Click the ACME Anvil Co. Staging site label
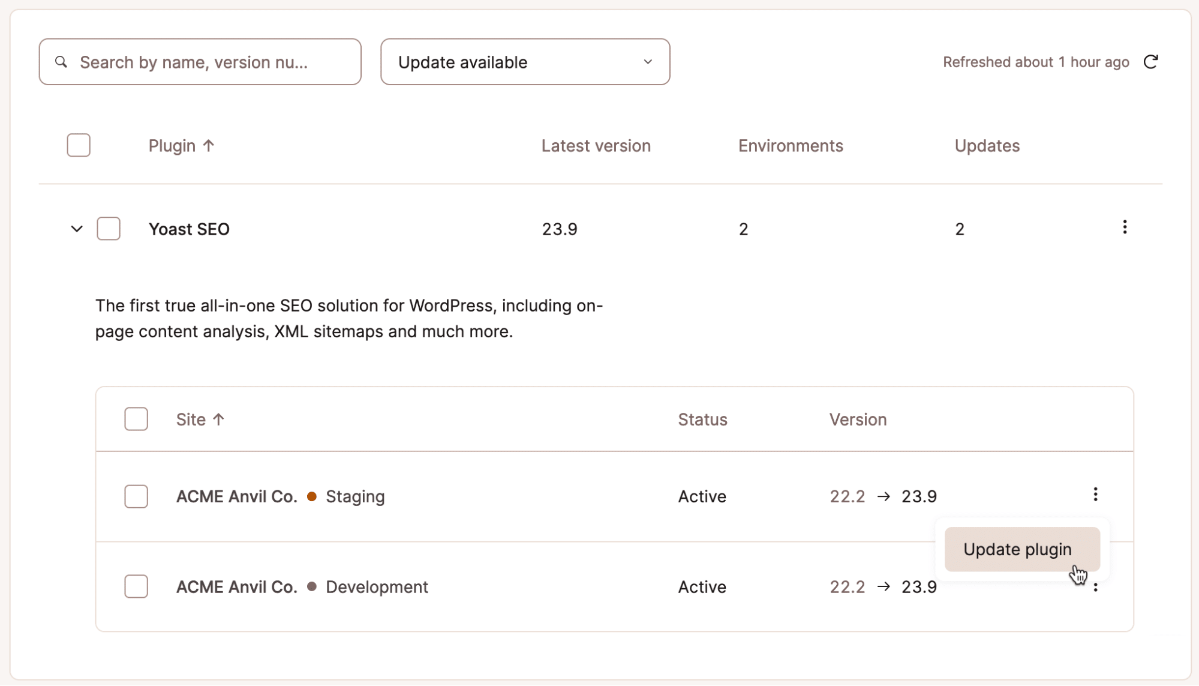1199x686 pixels. point(280,496)
